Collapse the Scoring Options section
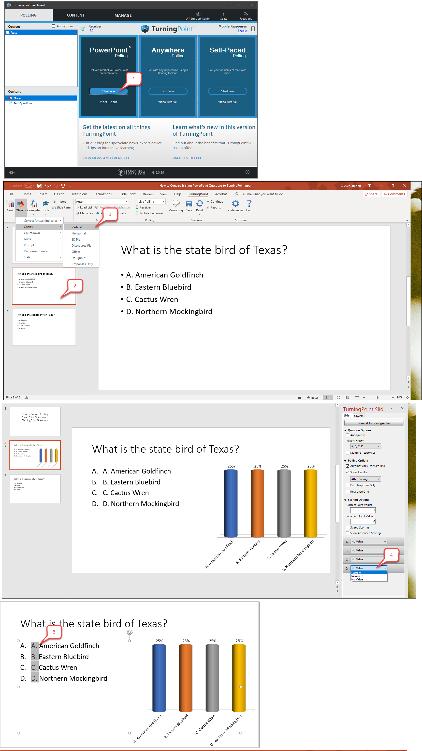Image resolution: width=422 pixels, height=751 pixels. pos(345,500)
